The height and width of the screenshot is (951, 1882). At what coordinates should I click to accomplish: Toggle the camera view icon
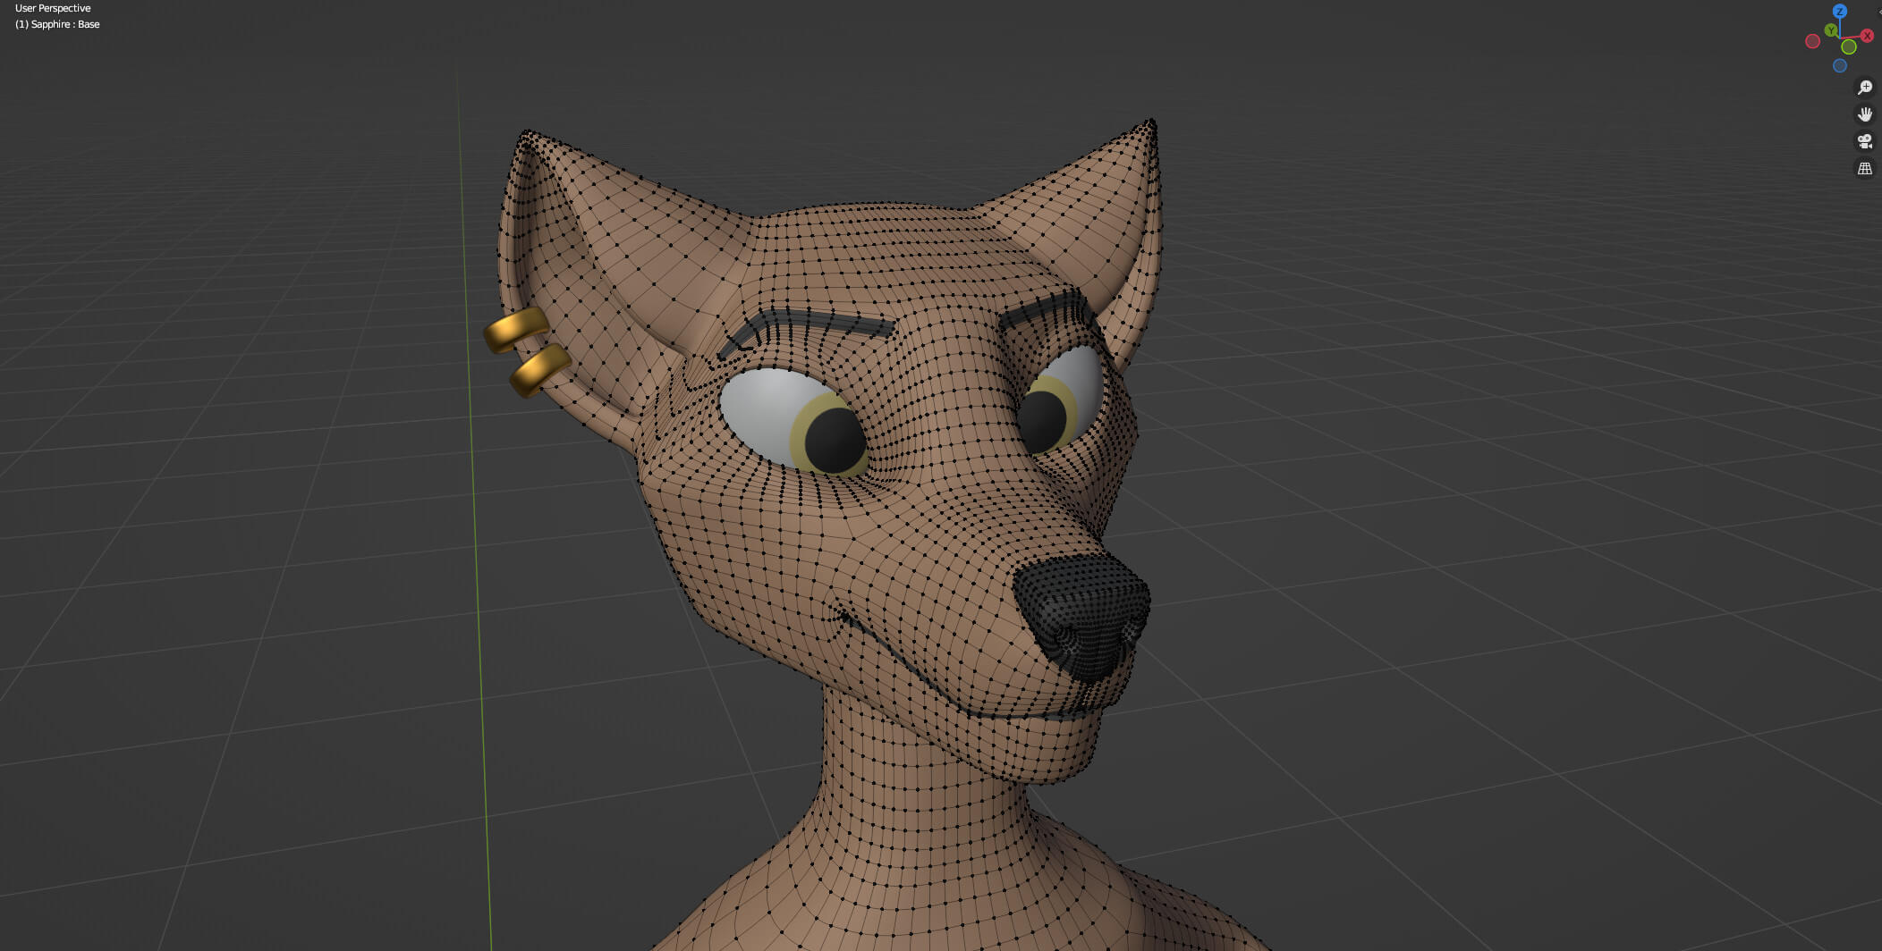1865,141
